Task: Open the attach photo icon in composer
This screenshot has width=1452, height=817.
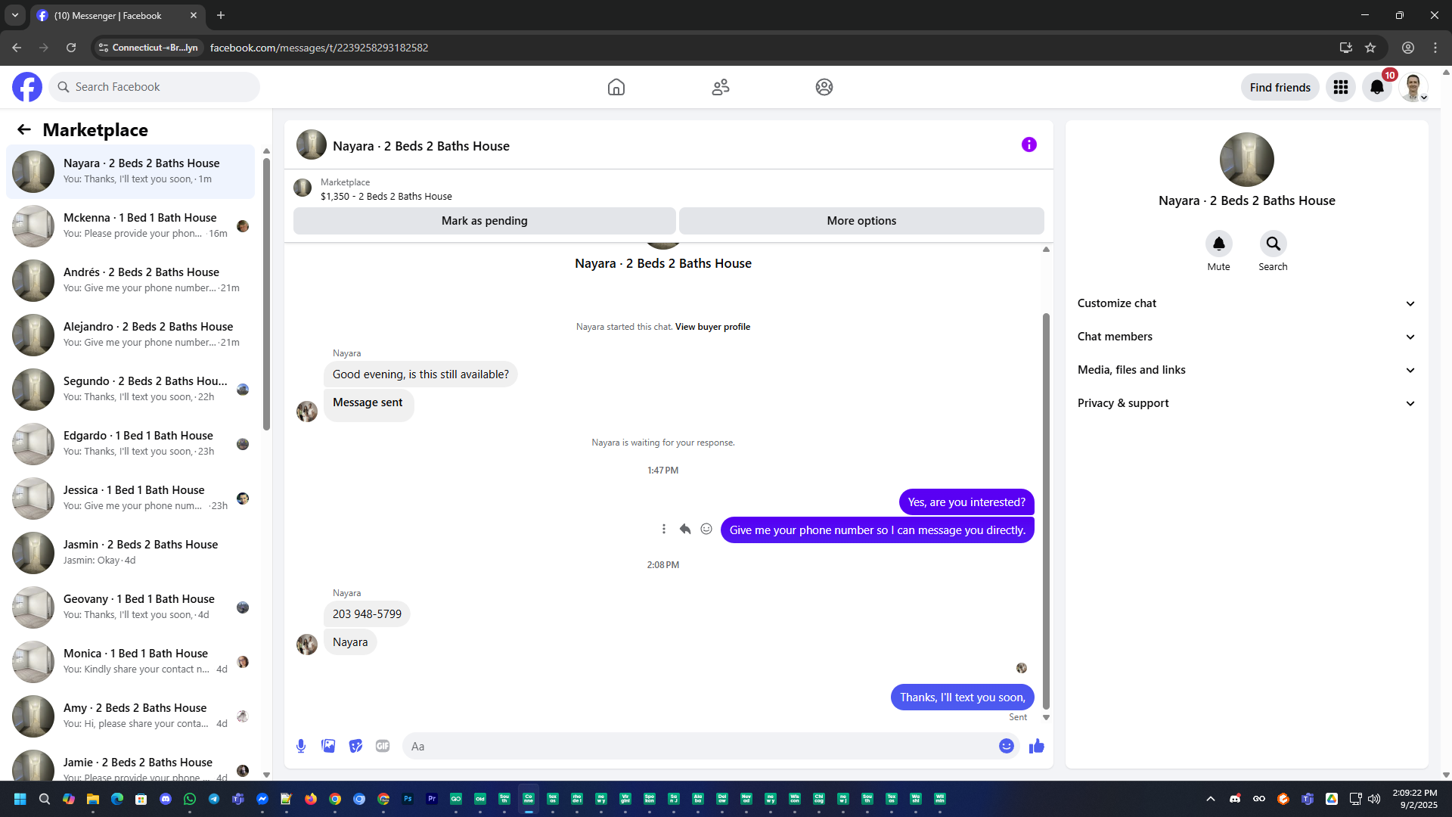Action: [x=328, y=746]
